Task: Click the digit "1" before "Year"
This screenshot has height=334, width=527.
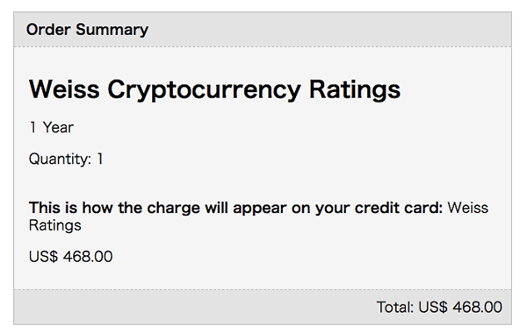Action: point(32,127)
